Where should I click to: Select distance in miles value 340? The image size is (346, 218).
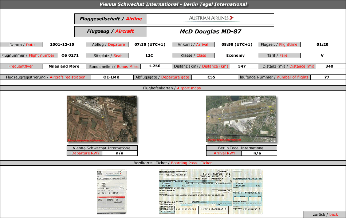pyautogui.click(x=329, y=66)
